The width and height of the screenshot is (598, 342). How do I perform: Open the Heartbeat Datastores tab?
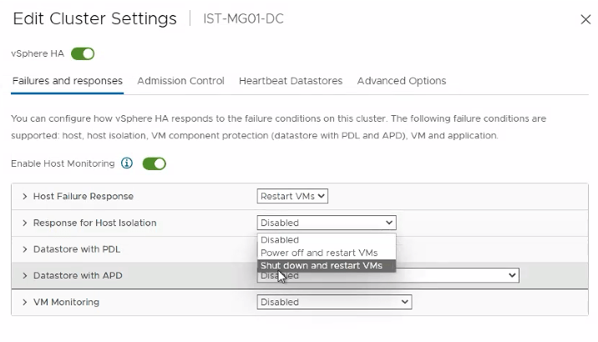(x=291, y=81)
